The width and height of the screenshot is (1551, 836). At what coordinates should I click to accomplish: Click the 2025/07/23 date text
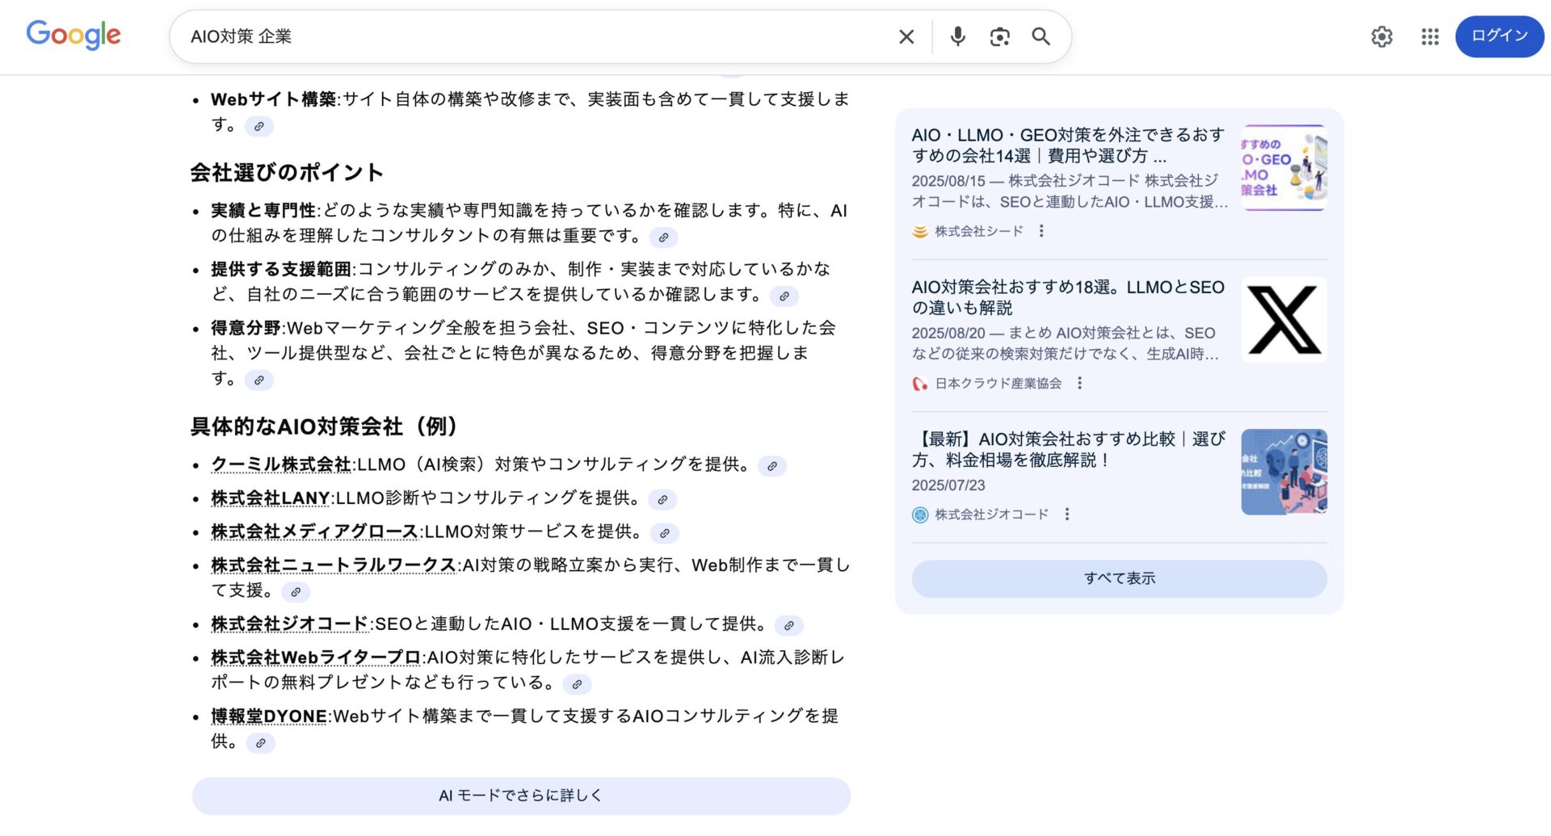coord(948,485)
